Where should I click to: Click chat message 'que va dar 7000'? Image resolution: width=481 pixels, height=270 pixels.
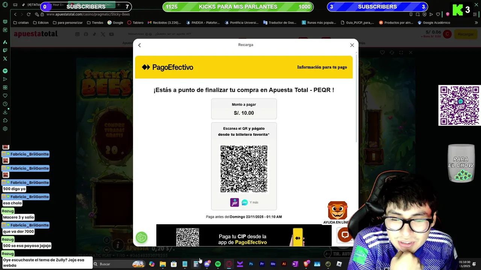coord(18,231)
